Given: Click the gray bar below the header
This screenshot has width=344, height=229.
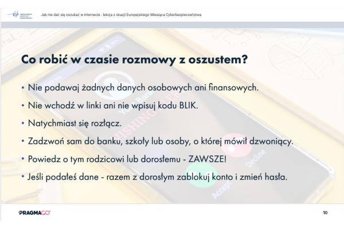Looking at the screenshot, I should [172, 25].
